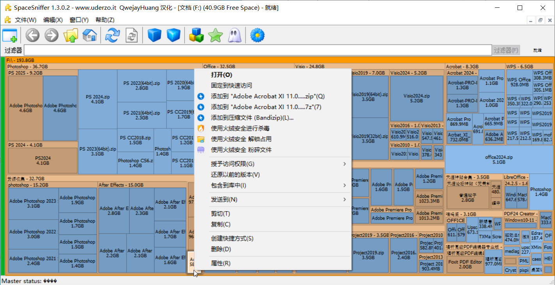Viewport: 555px width, 285px height.
Task: Select 固定到快速访问 in context menu
Action: click(x=273, y=85)
